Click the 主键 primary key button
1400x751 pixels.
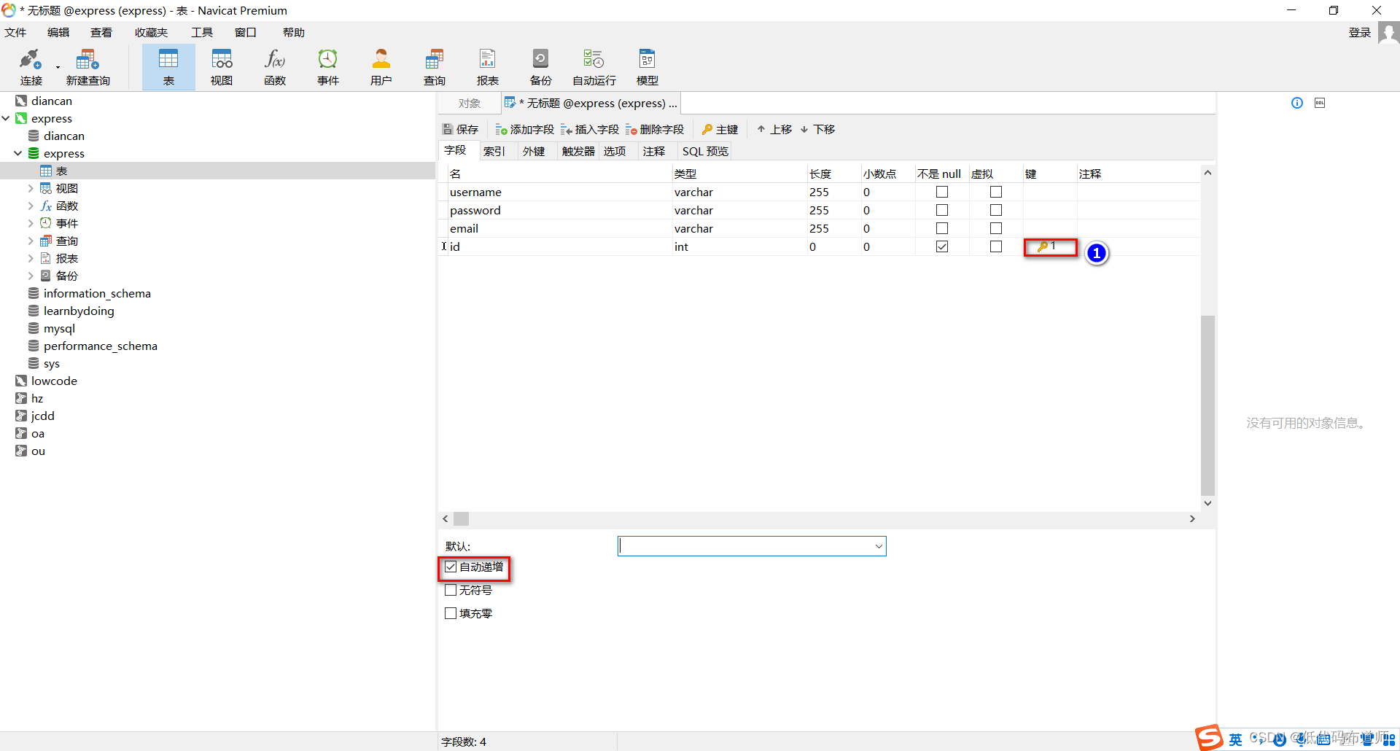(720, 129)
